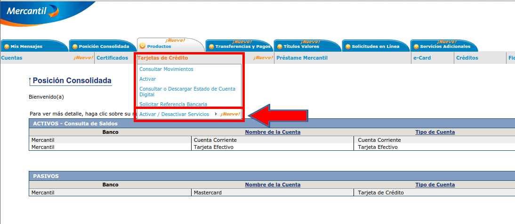The width and height of the screenshot is (515, 224).
Task: Click the arrow icon on Solicitudes en Línea tab
Action: (x=348, y=46)
